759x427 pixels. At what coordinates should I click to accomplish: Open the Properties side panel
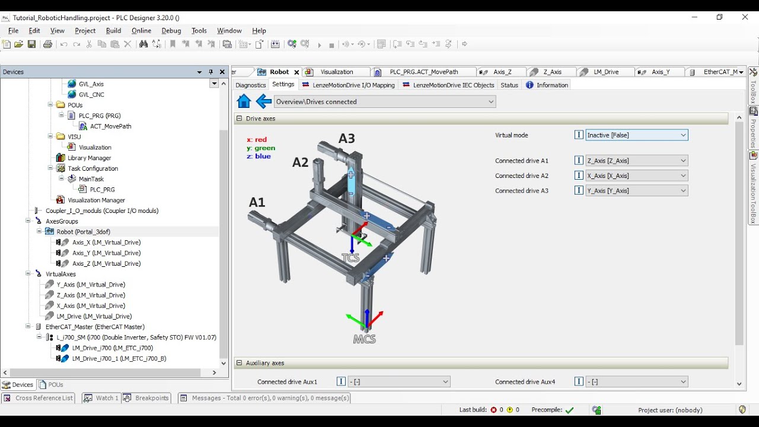754,128
